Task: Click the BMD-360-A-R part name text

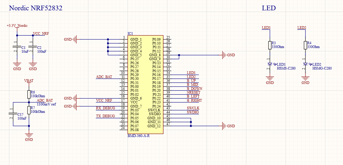Action: 138,136
